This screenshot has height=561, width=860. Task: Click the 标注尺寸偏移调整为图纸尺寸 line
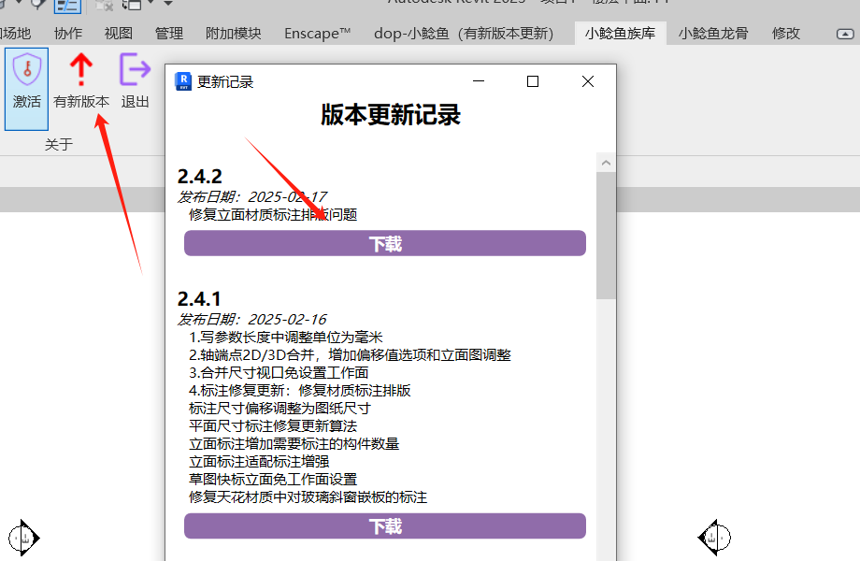(x=279, y=408)
